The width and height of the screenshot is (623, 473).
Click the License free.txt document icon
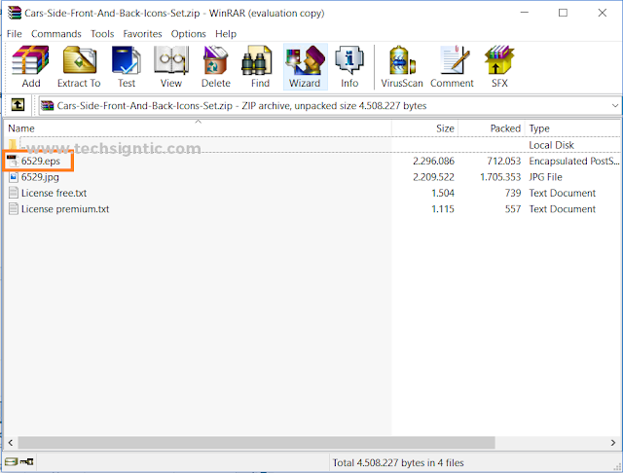pyautogui.click(x=13, y=193)
